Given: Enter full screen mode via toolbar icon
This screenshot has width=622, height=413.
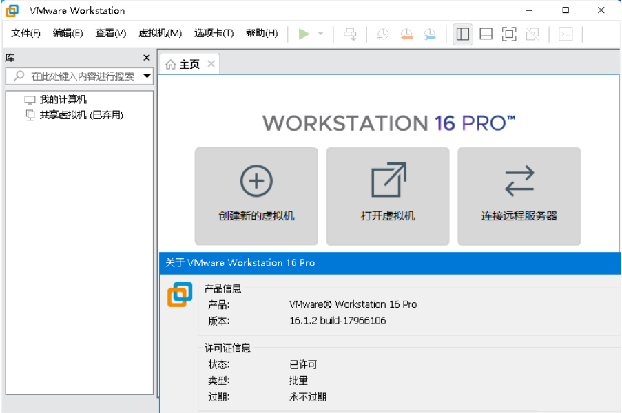Looking at the screenshot, I should coord(509,33).
